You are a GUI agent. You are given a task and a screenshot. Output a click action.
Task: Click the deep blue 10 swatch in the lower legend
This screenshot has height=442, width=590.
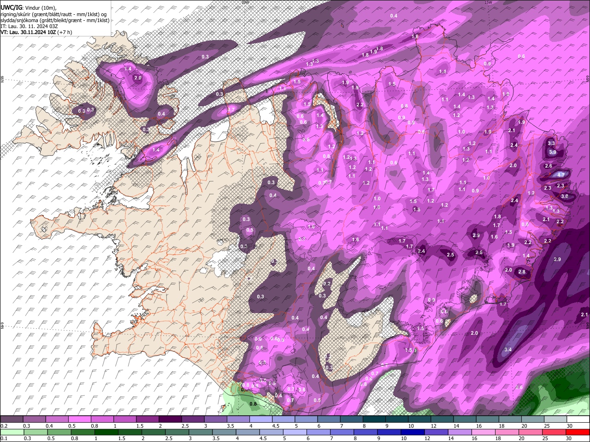click(x=413, y=432)
